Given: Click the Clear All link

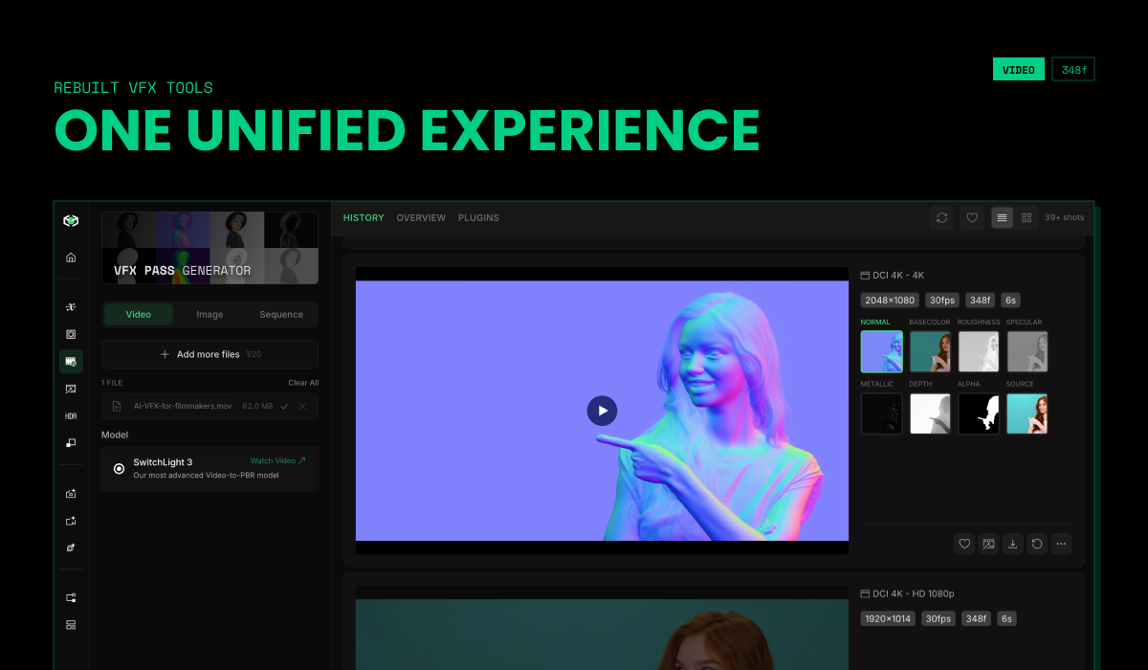Looking at the screenshot, I should [x=303, y=383].
